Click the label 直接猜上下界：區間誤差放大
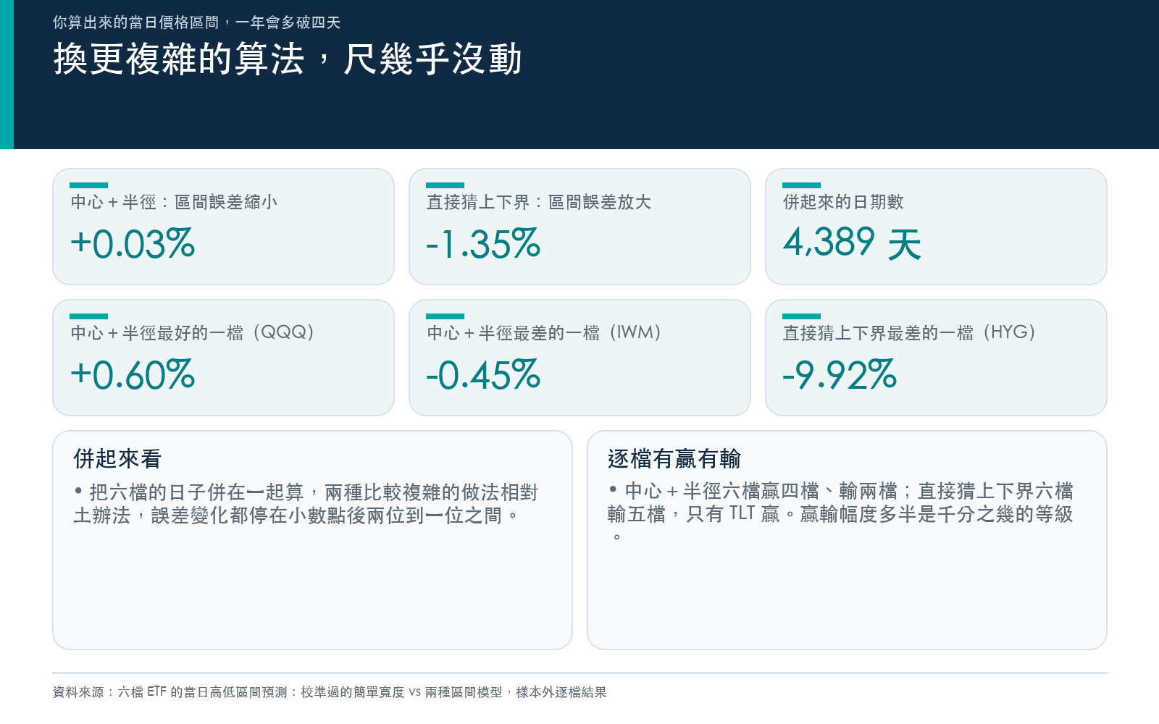The width and height of the screenshot is (1159, 724). click(x=539, y=202)
